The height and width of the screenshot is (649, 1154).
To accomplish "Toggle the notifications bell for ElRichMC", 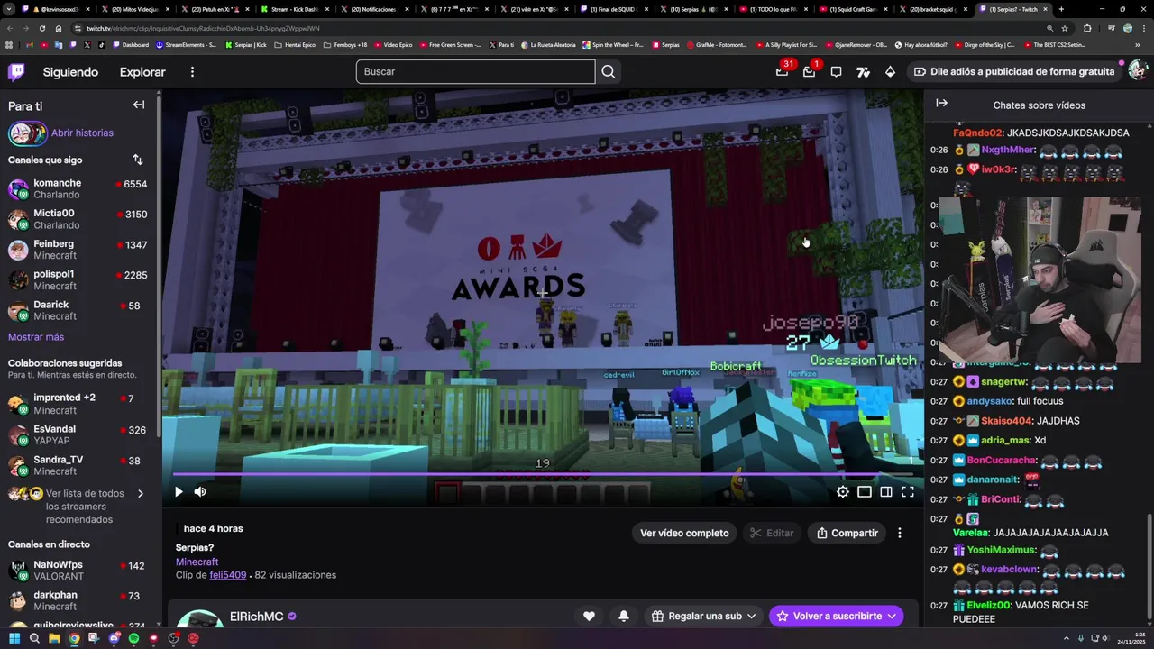I will 623,616.
